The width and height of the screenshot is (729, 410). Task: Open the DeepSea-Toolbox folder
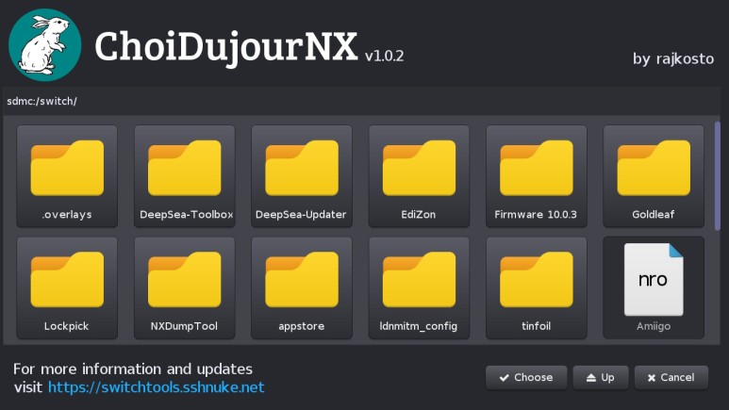click(x=185, y=176)
